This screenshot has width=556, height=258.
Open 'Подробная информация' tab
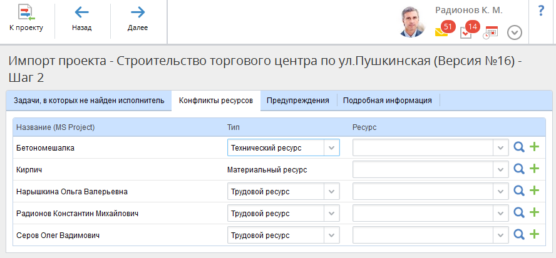(x=388, y=100)
